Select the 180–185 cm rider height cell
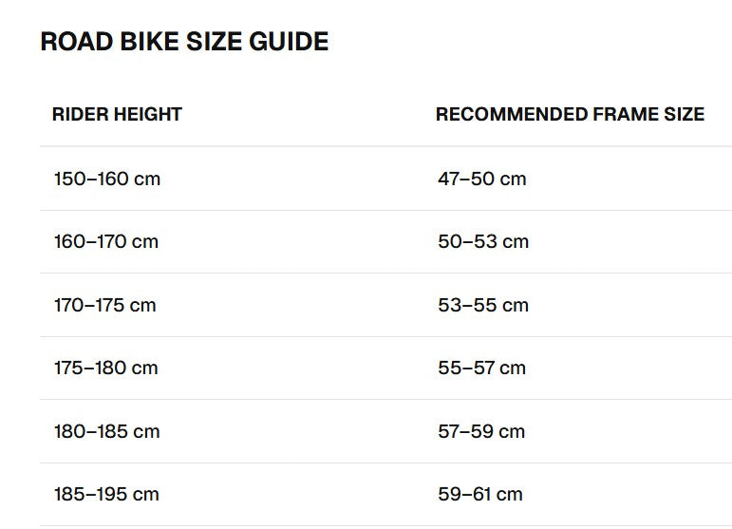The image size is (732, 529). tap(107, 431)
